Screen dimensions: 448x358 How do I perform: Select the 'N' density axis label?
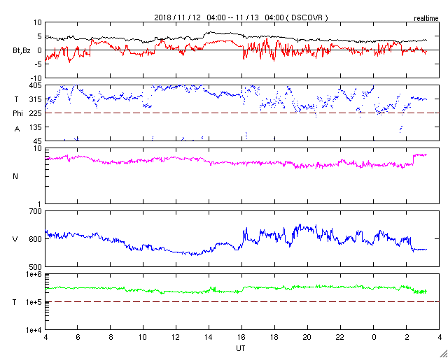coord(15,176)
